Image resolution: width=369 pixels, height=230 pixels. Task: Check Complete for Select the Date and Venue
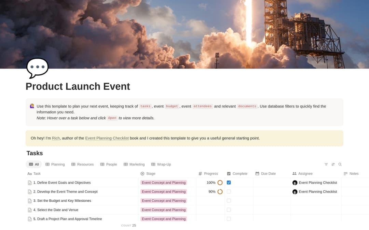click(x=229, y=210)
